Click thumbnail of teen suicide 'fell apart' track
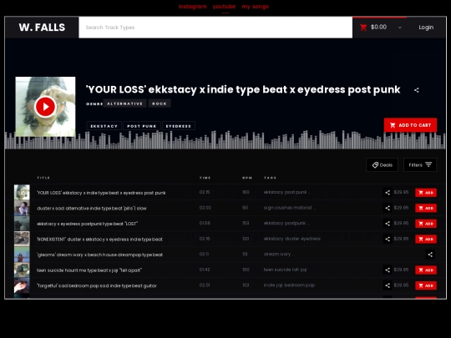Viewport: 451px width, 338px height. [22, 270]
